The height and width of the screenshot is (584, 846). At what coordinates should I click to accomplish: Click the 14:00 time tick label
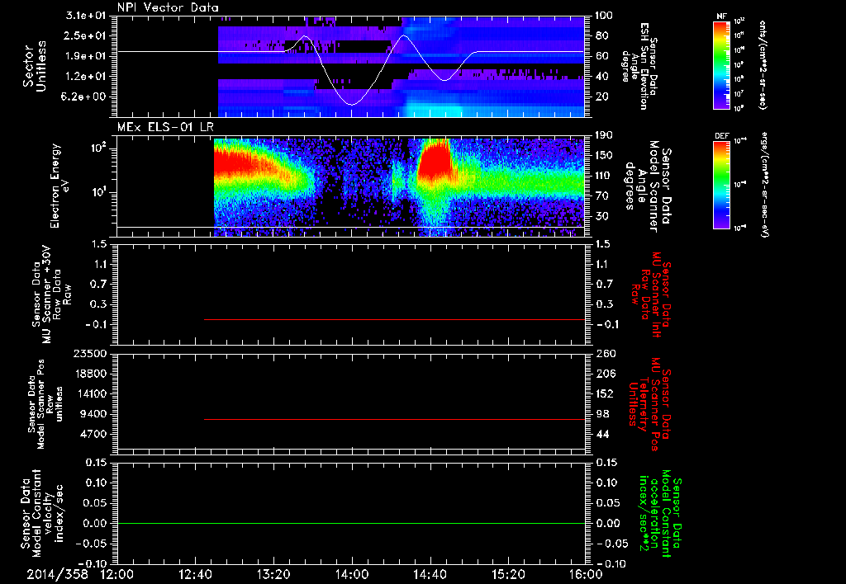[x=352, y=575]
